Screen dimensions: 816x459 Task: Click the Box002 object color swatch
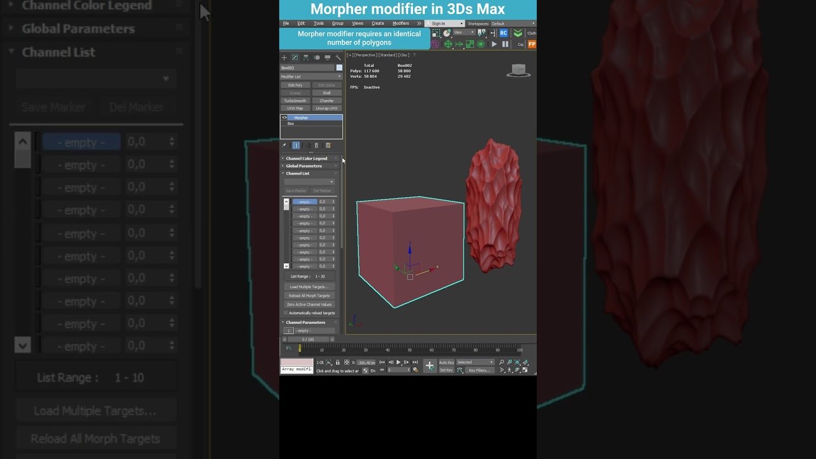339,68
